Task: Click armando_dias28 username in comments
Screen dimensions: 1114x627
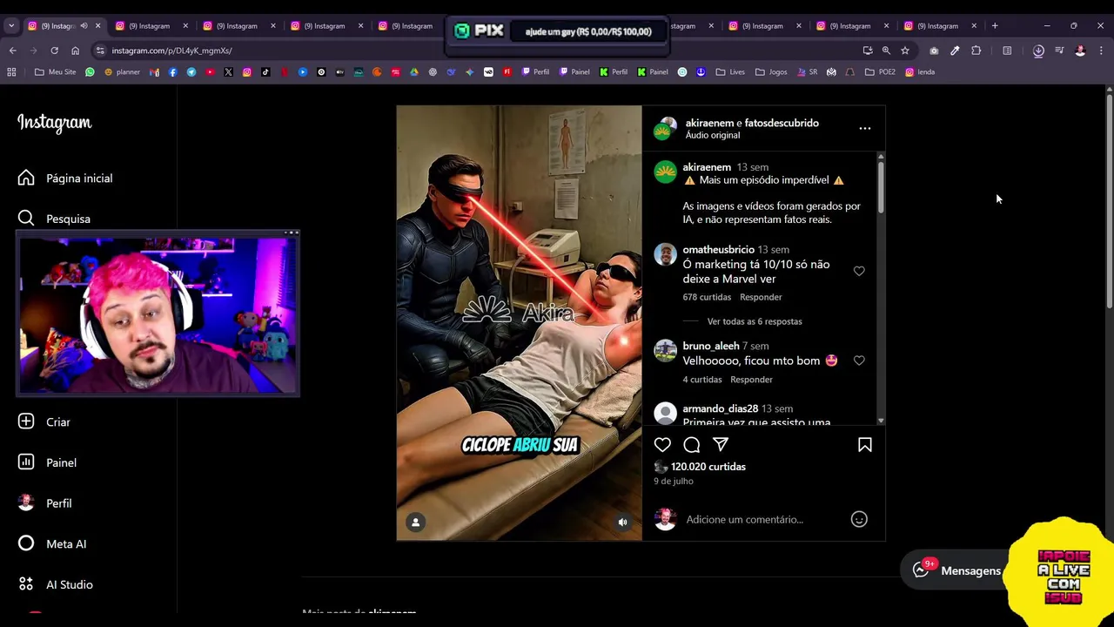Action: point(720,408)
